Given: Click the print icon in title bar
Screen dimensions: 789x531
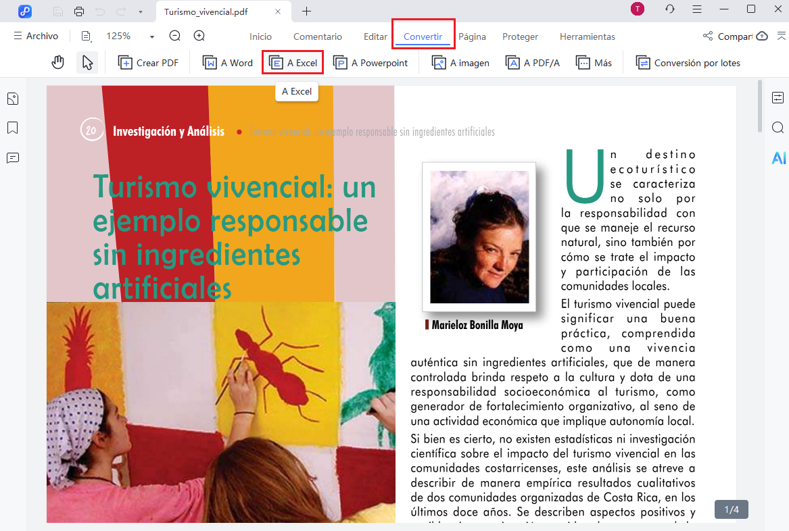Looking at the screenshot, I should coord(79,11).
